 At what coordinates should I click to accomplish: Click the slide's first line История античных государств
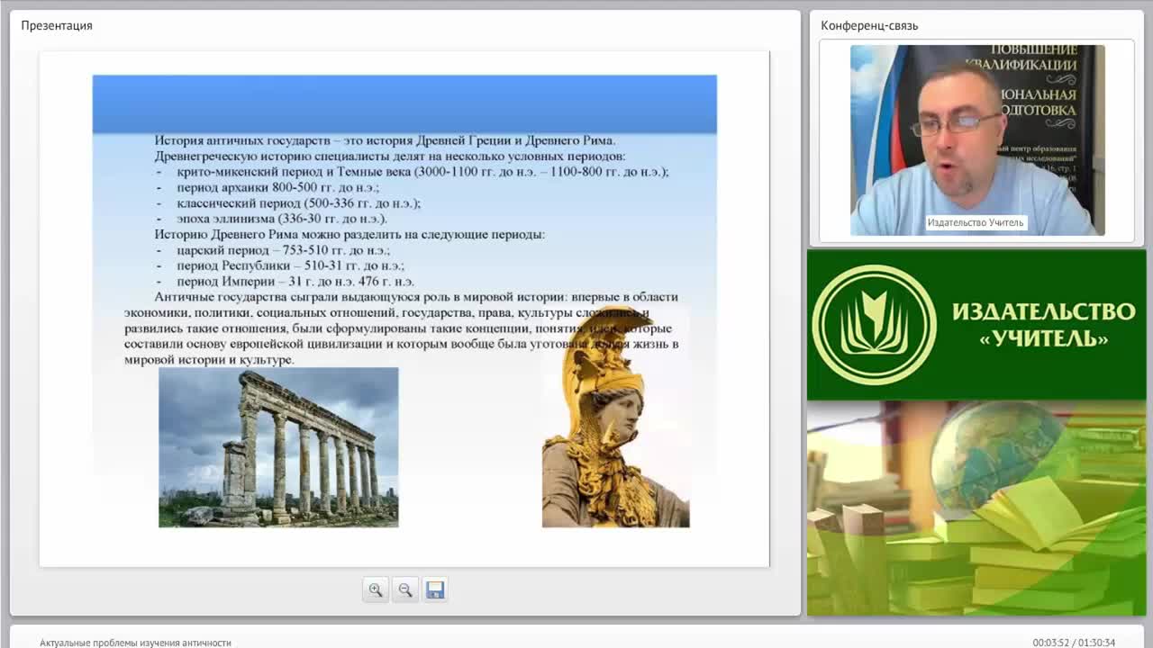(x=385, y=140)
